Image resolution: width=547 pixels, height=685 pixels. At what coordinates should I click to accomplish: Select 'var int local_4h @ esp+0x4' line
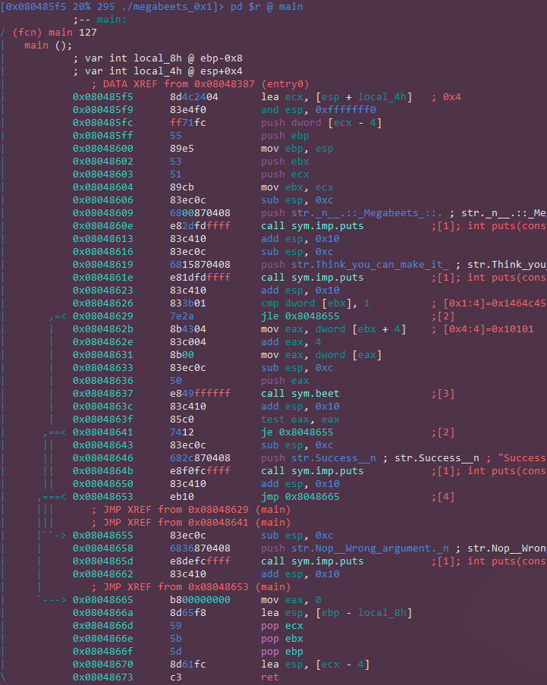coord(158,71)
